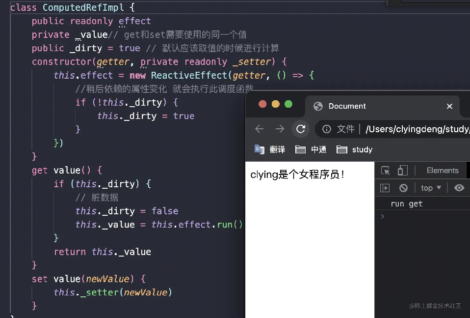Click the green macOS fullscreen button
Viewport: 470px width, 318px height.
coord(288,104)
